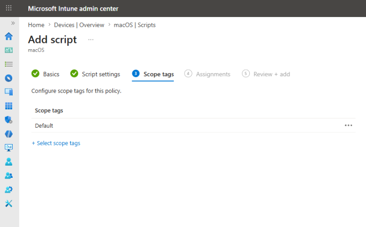Open the blue circular Explorer icon in sidebar

[x=9, y=78]
